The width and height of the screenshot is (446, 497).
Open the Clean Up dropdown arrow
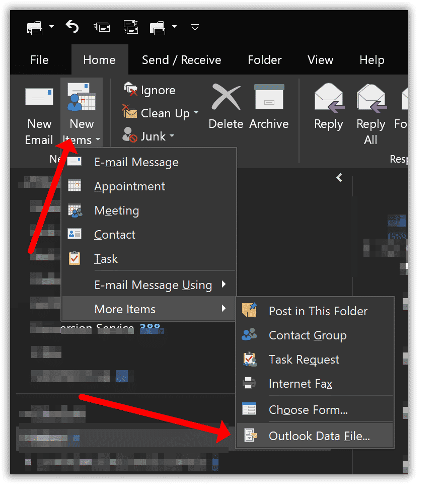(196, 112)
